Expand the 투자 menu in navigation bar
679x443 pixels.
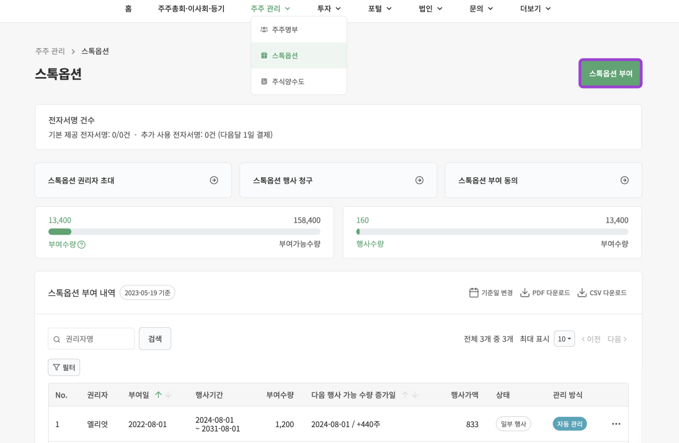pyautogui.click(x=329, y=8)
